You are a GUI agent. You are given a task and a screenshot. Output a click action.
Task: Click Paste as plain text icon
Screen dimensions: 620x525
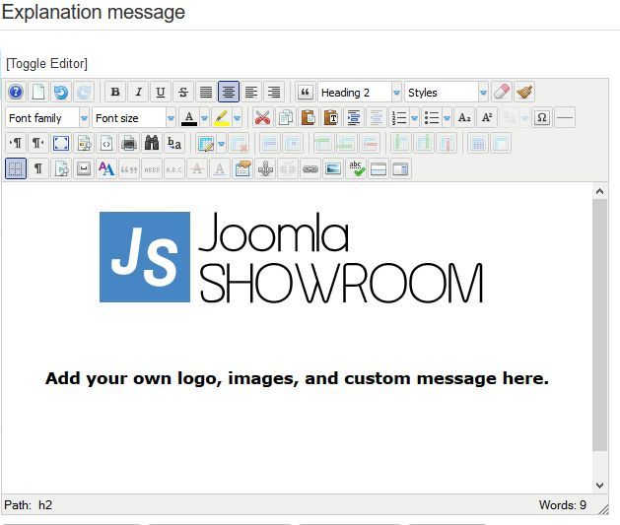point(330,118)
